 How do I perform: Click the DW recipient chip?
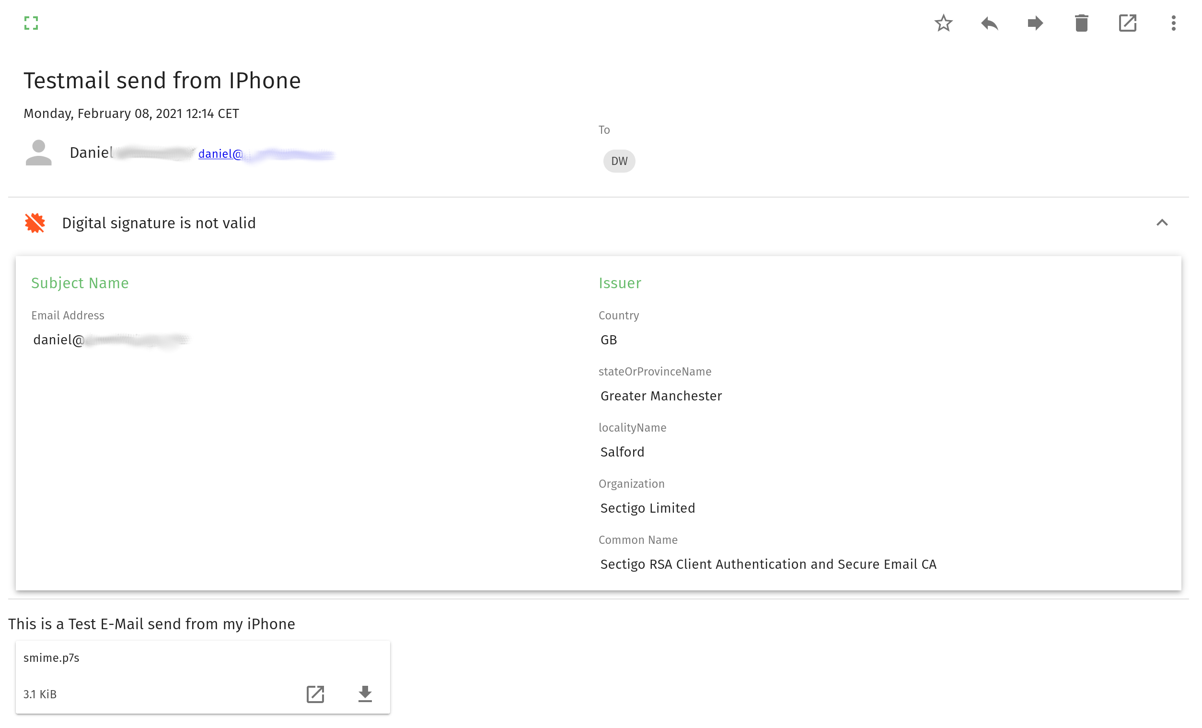coord(619,161)
